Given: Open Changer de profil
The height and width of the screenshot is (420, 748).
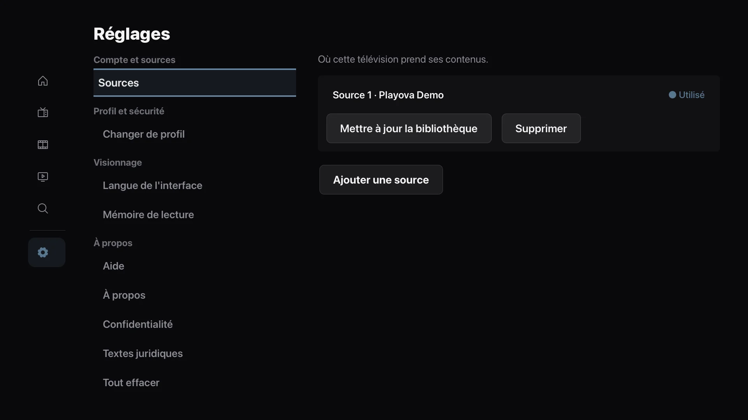Looking at the screenshot, I should click(195, 134).
